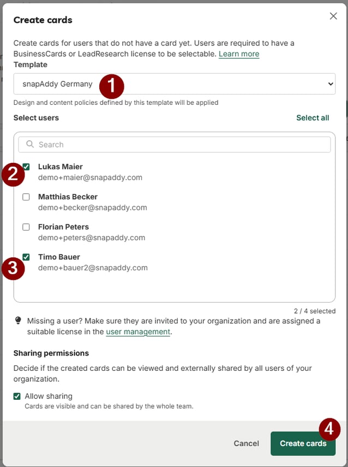The width and height of the screenshot is (348, 467).
Task: Uncheck the Lukas Maier checkbox
Action: 26,167
